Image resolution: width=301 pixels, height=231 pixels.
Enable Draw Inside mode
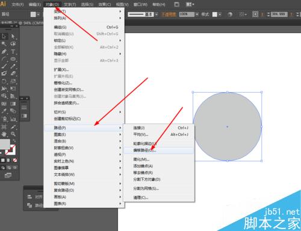point(15,168)
